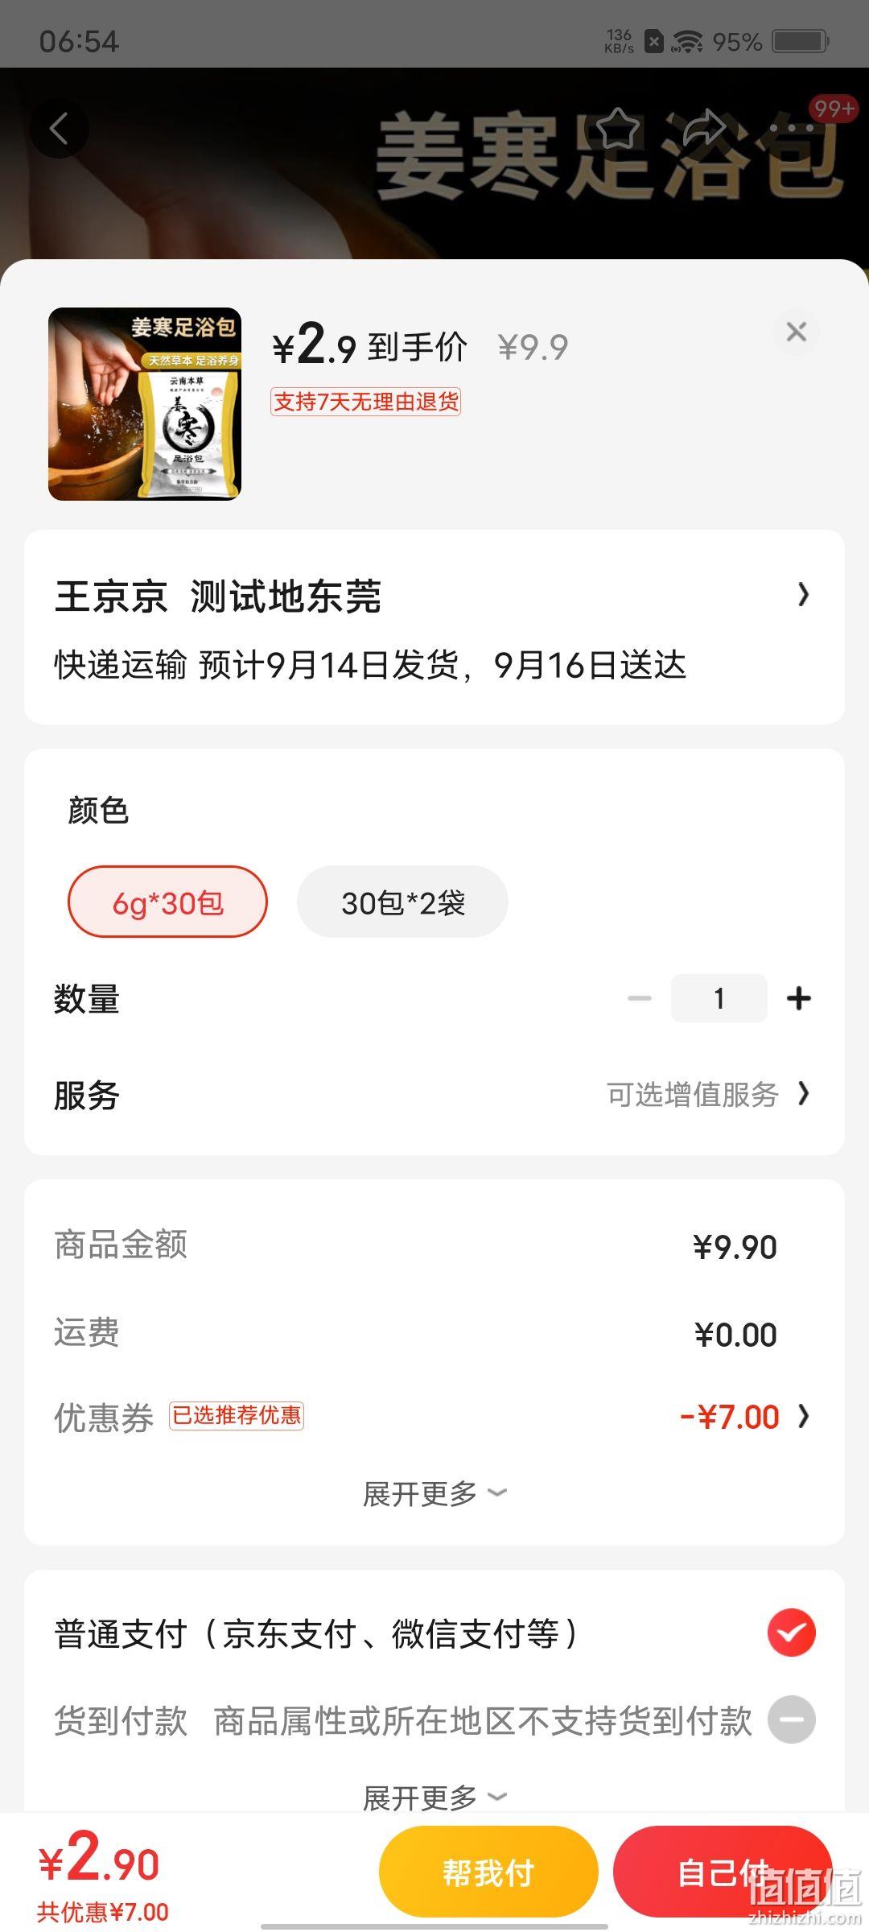869x1932 pixels.
Task: Tap the back arrow icon
Action: point(59,129)
